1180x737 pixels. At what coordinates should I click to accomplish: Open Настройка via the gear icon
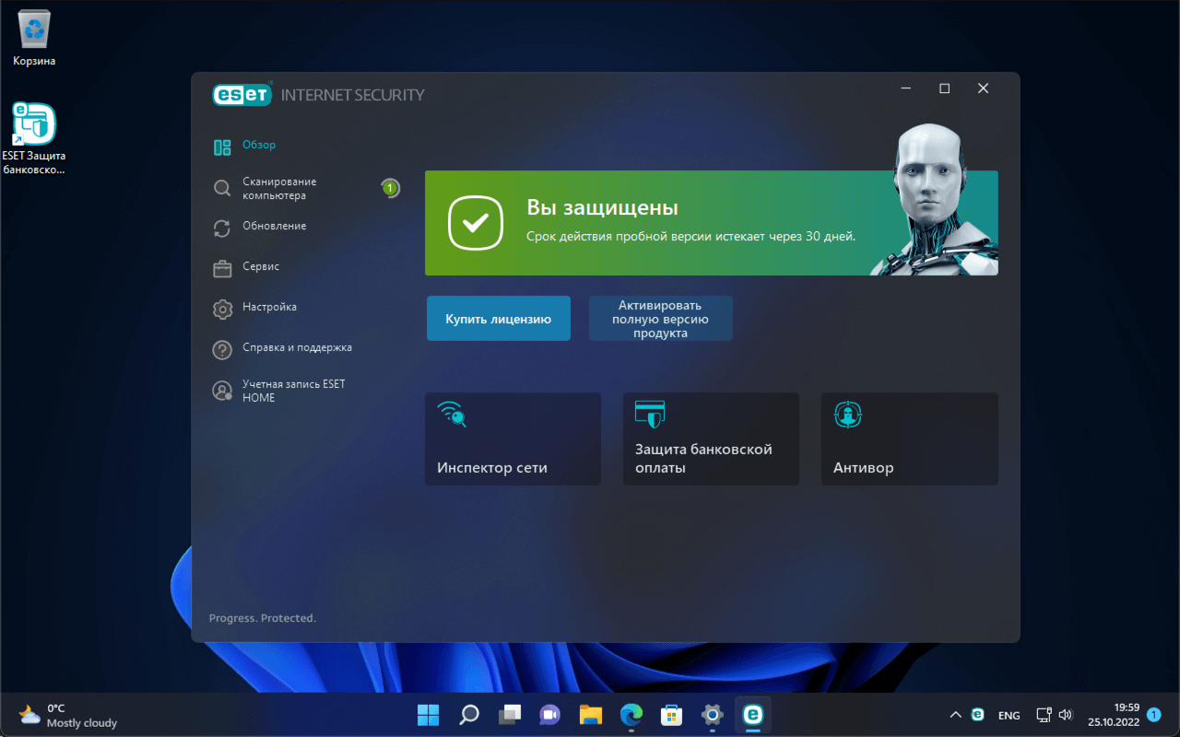coord(222,307)
